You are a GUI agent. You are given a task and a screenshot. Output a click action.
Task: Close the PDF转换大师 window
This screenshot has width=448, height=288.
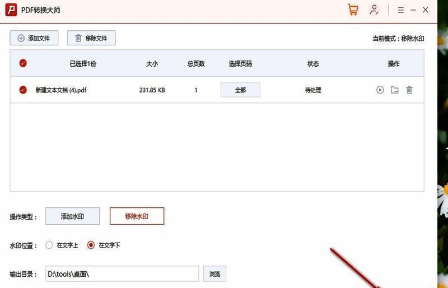pyautogui.click(x=426, y=10)
